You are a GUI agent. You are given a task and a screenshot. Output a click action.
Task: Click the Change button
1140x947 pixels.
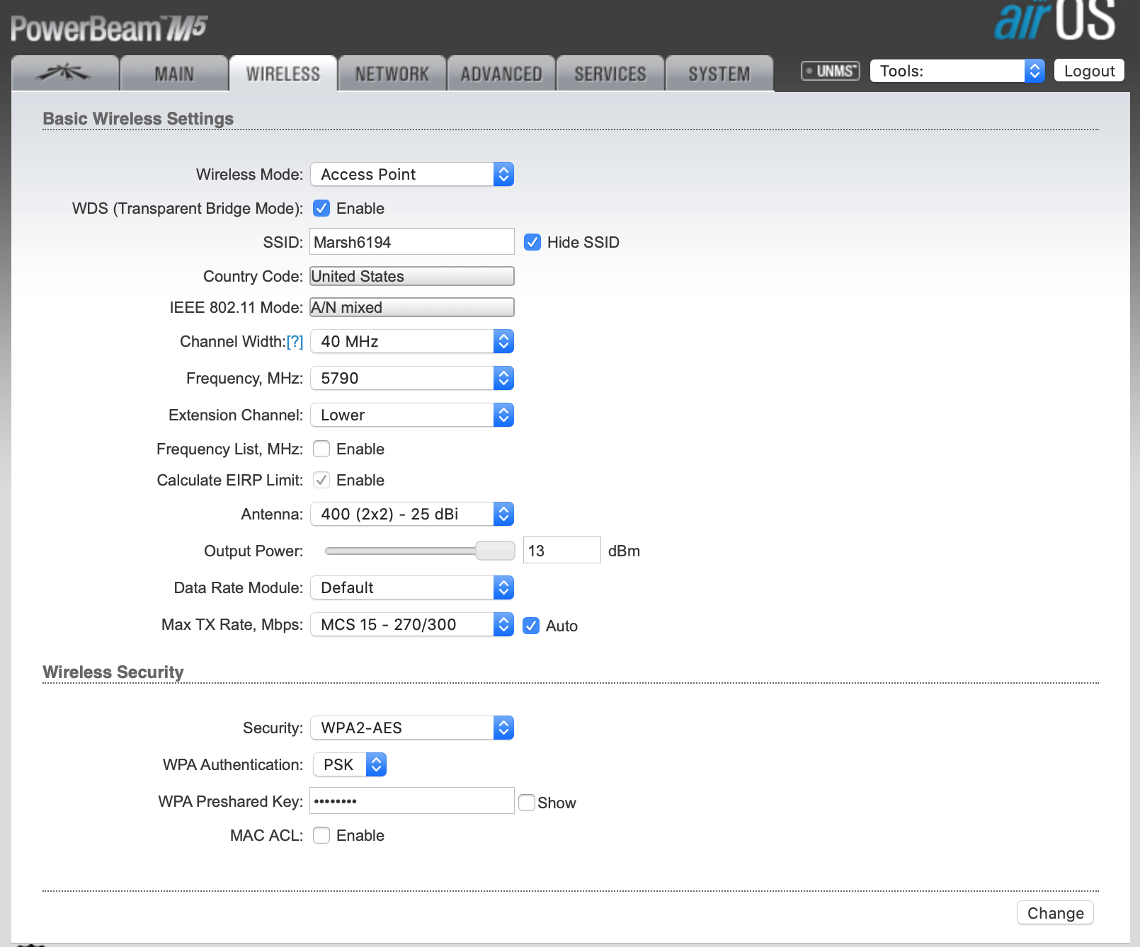pos(1055,913)
